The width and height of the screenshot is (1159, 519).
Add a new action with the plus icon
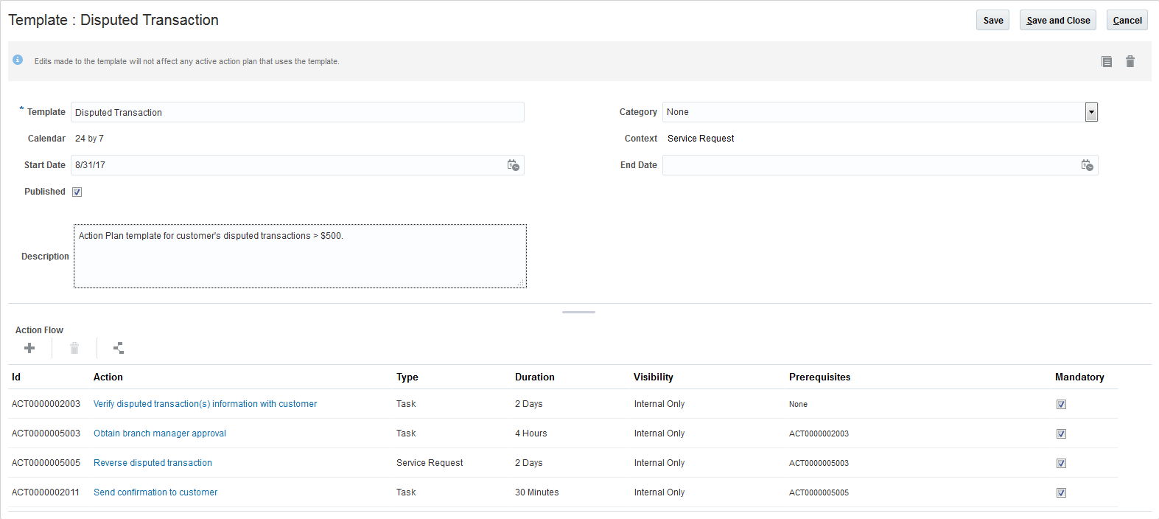tap(29, 348)
